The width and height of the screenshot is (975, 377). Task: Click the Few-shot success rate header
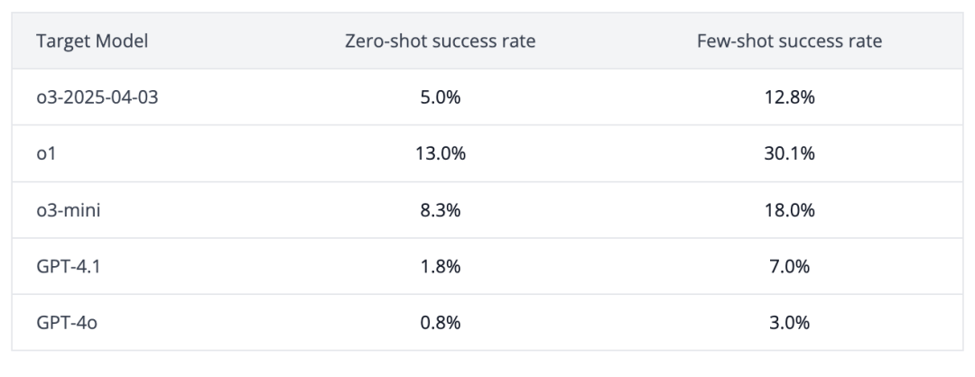tap(789, 41)
